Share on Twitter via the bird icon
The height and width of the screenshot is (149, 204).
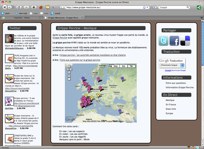point(164,41)
